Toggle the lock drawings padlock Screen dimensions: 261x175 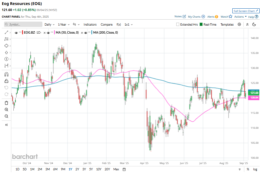(x=6, y=81)
